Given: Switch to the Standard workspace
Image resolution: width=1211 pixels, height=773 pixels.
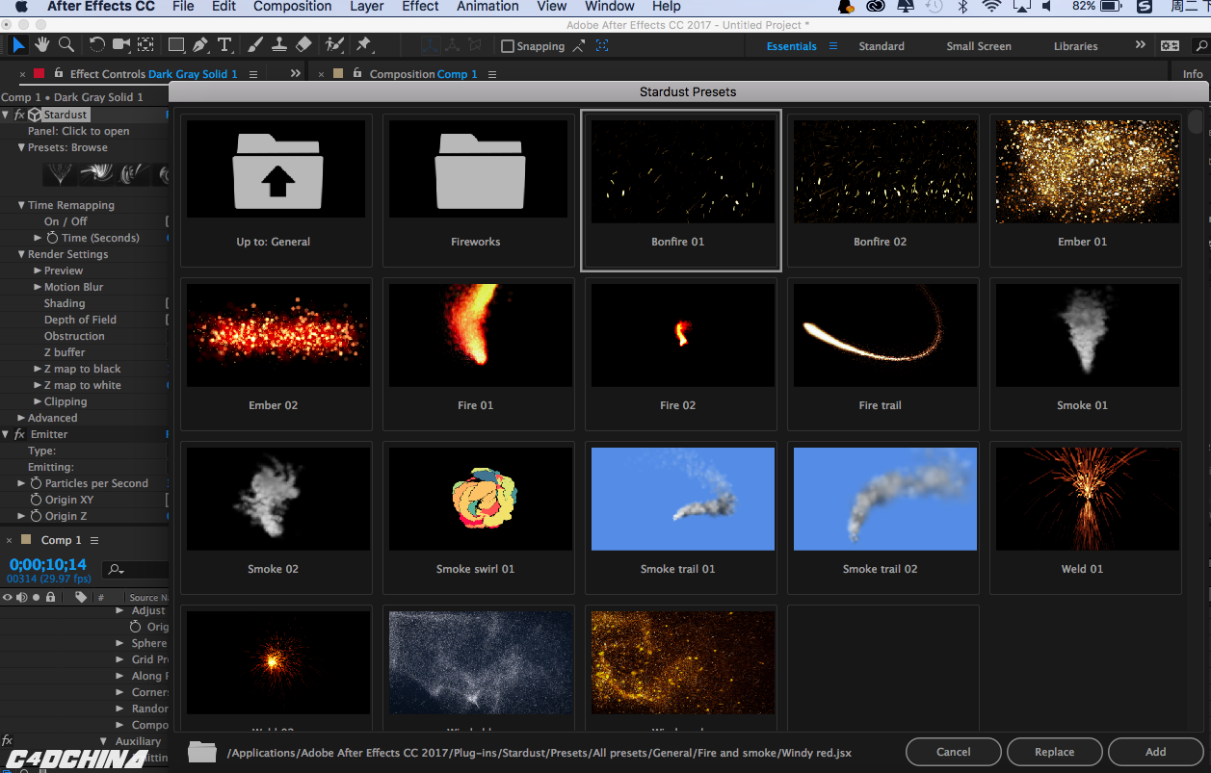Looking at the screenshot, I should [882, 46].
